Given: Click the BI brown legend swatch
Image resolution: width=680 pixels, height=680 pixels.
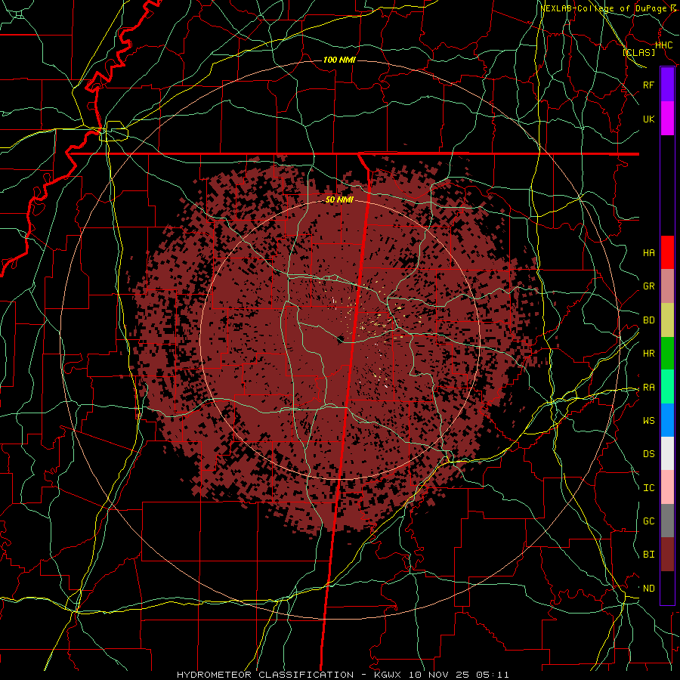Looking at the screenshot, I should click(667, 555).
